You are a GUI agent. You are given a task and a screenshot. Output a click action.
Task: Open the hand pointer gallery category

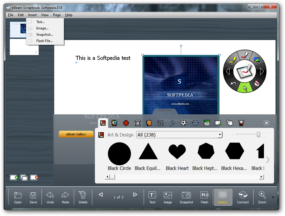click(x=230, y=123)
